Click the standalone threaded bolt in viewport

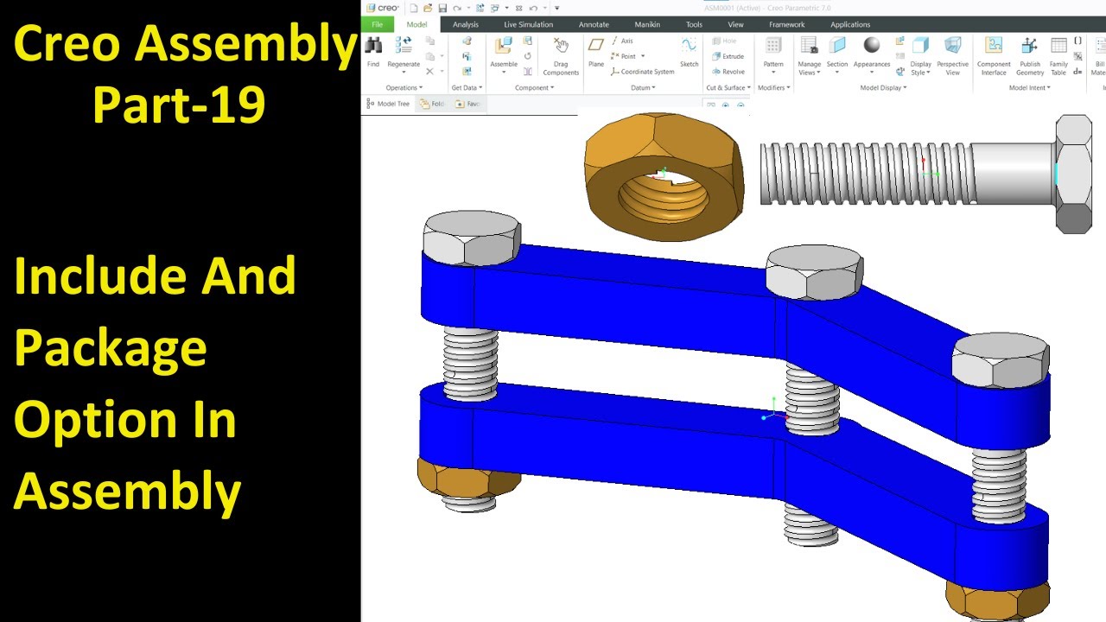[x=925, y=173]
